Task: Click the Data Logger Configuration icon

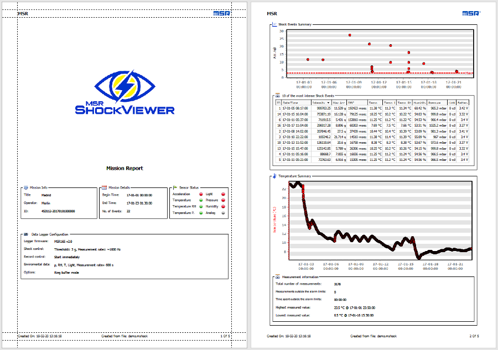Action: pyautogui.click(x=26, y=234)
